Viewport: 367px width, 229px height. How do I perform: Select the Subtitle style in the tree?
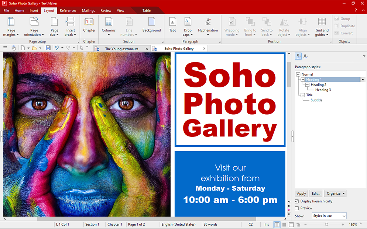(316, 100)
